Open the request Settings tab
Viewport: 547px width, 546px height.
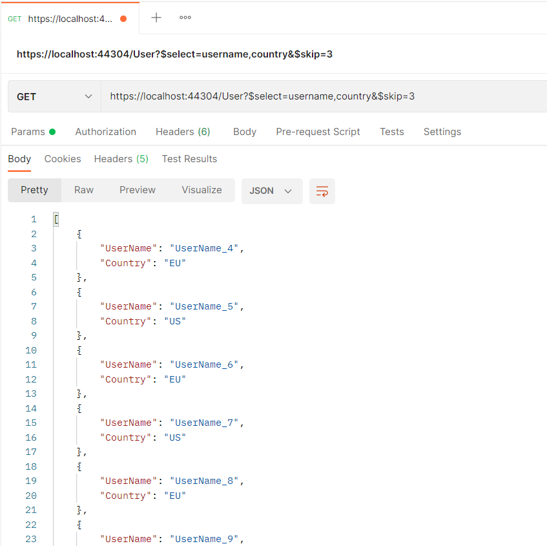[442, 132]
